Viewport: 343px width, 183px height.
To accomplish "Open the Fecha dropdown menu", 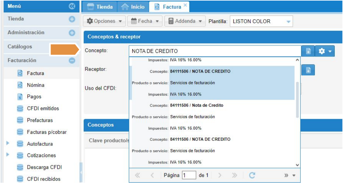I will (145, 21).
